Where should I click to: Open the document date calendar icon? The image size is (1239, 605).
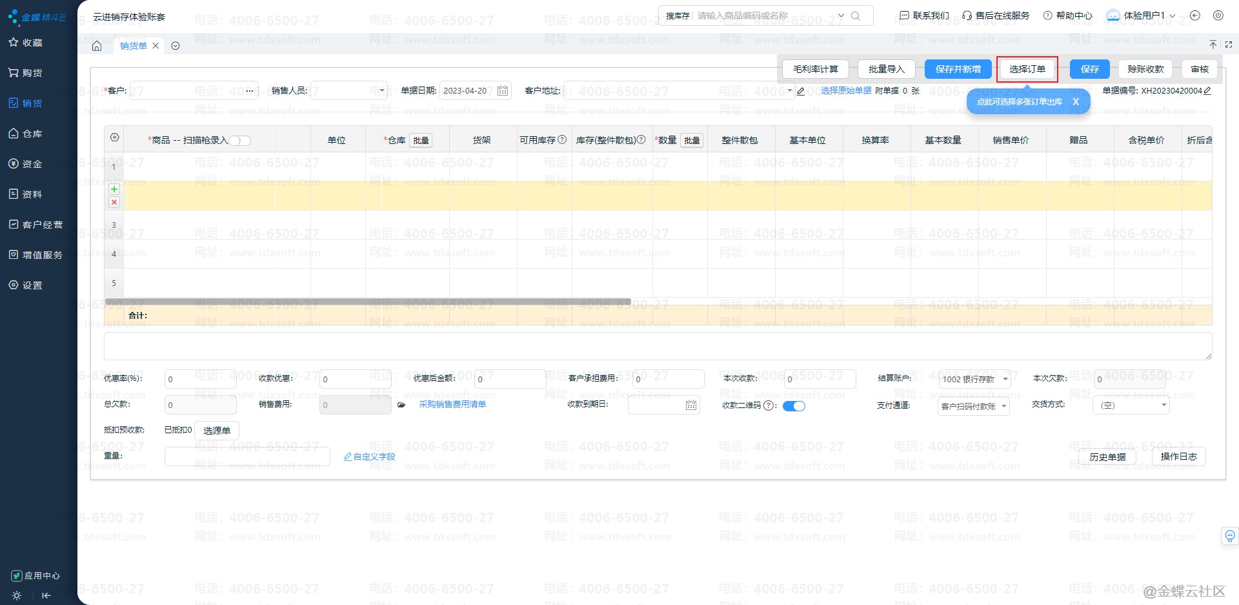(503, 91)
